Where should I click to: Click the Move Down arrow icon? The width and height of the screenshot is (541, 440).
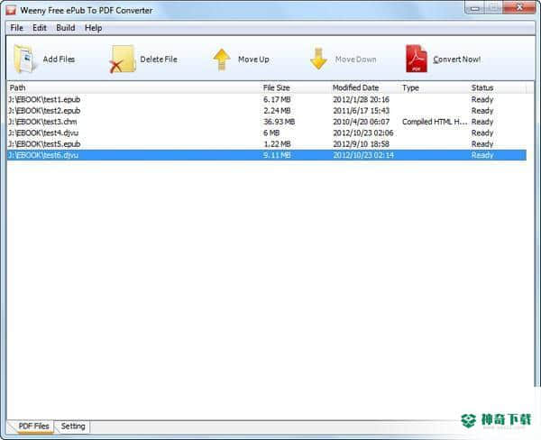click(318, 59)
